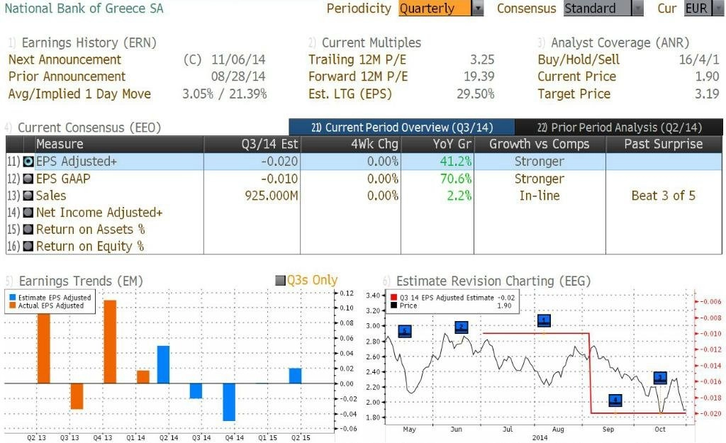Click the 2.2% Sales YoY growth value
The image size is (726, 443).
click(x=459, y=196)
